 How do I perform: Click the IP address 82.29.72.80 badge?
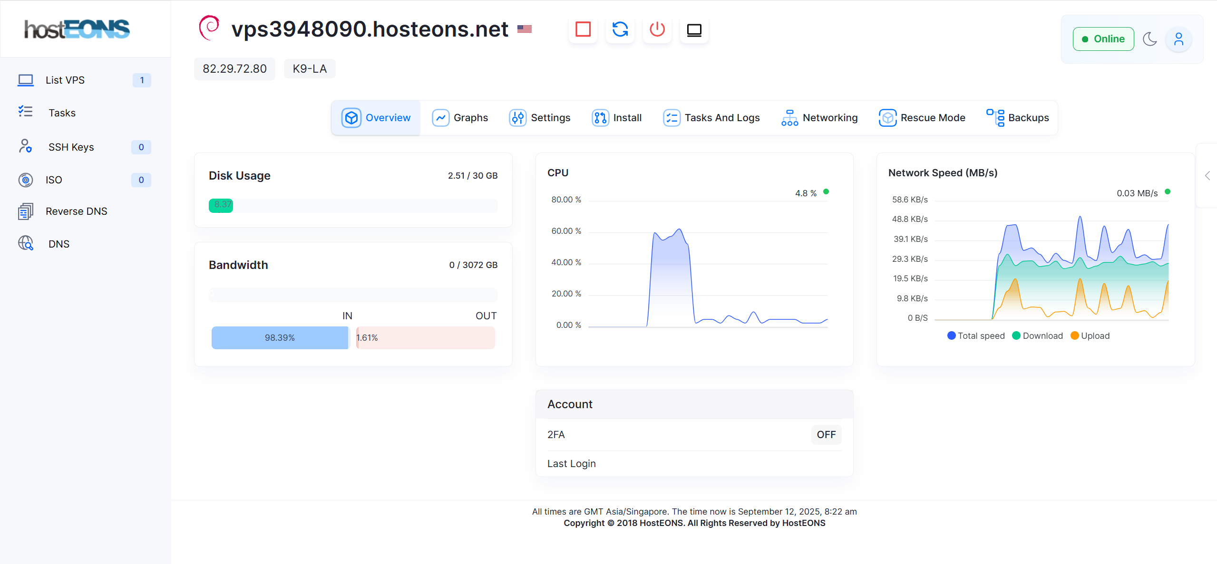[x=234, y=69]
